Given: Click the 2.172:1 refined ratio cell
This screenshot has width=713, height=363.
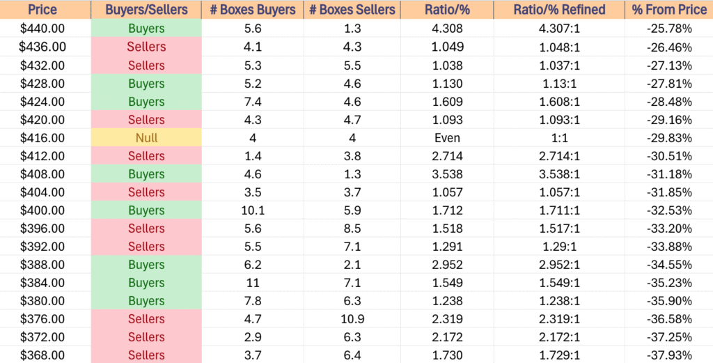Looking at the screenshot, I should 559,337.
